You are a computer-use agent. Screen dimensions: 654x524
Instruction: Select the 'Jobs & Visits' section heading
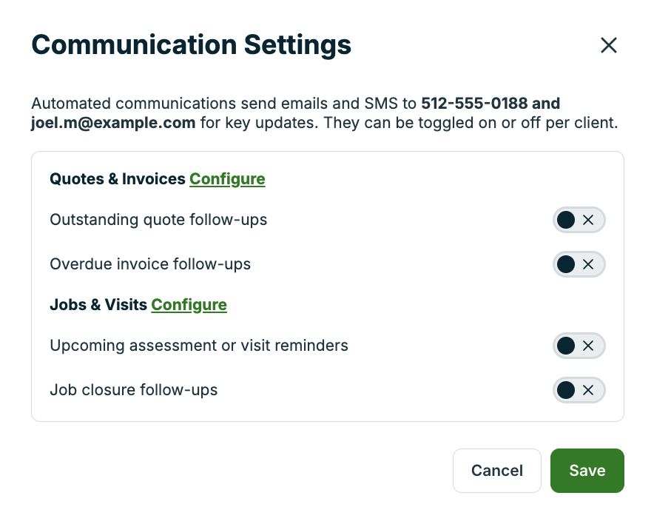(98, 305)
